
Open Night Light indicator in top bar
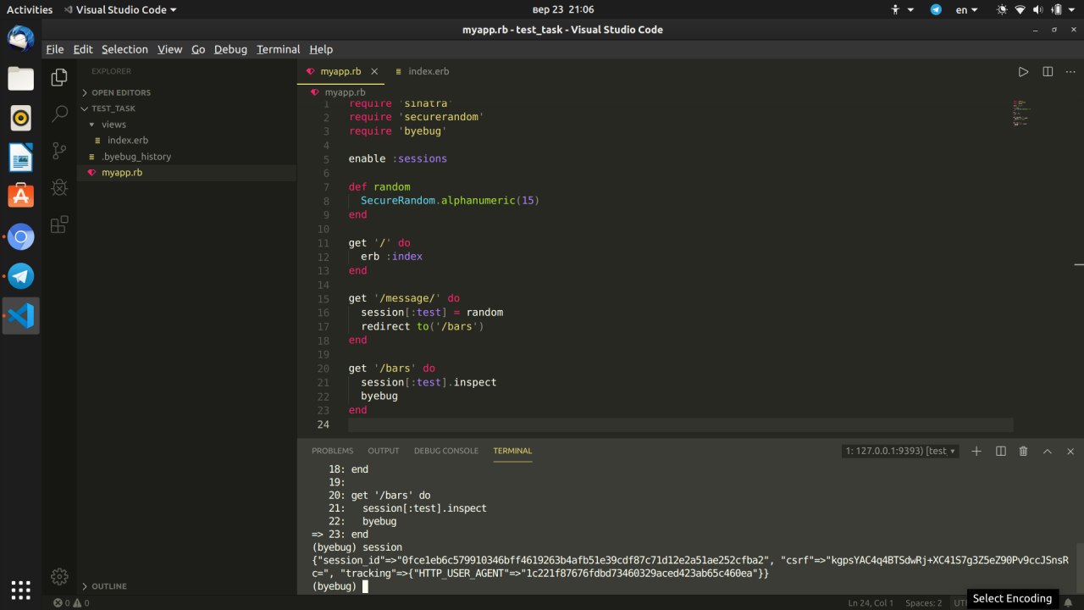point(1003,10)
